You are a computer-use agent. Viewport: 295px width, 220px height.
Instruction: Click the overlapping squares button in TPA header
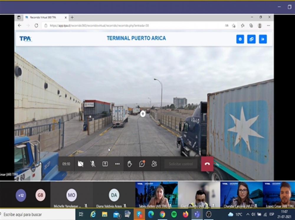[251, 39]
